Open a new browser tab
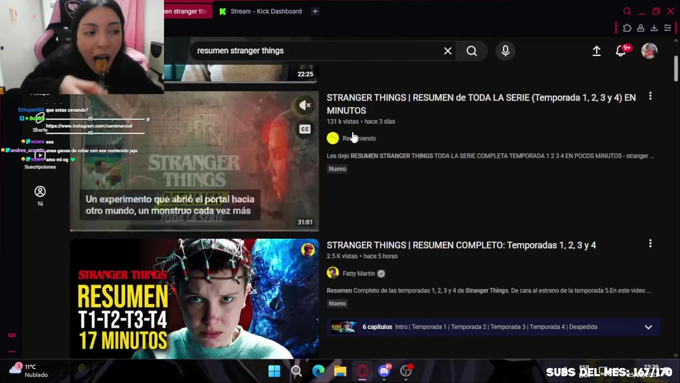This screenshot has height=383, width=680. pos(315,11)
